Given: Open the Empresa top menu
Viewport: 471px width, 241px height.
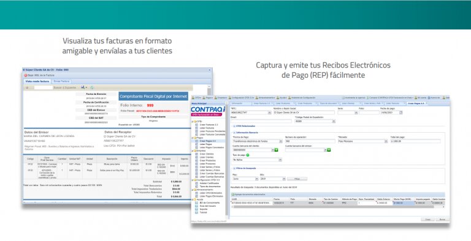Looking at the screenshot, I should pyautogui.click(x=221, y=98).
